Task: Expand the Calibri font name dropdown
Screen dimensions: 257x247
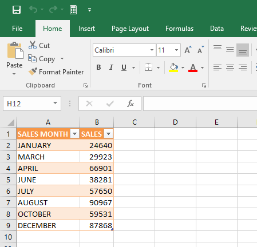Action: coord(152,50)
